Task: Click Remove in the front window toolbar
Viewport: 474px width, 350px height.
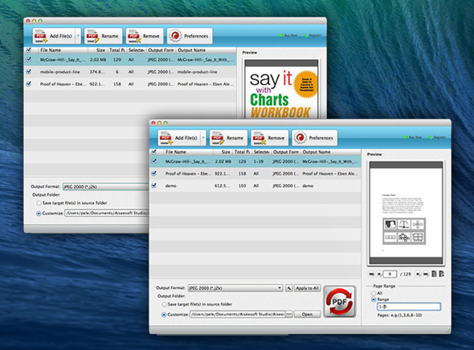Action: click(270, 138)
